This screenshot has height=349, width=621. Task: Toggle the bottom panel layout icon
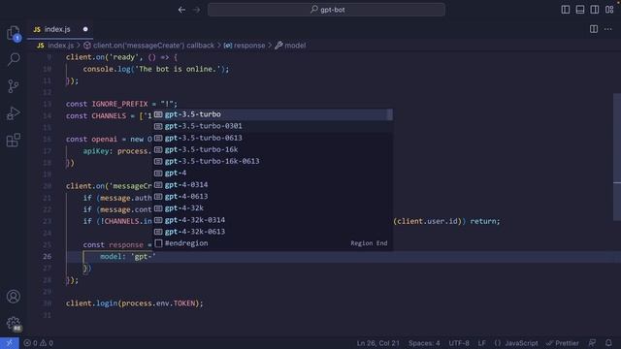pyautogui.click(x=580, y=10)
